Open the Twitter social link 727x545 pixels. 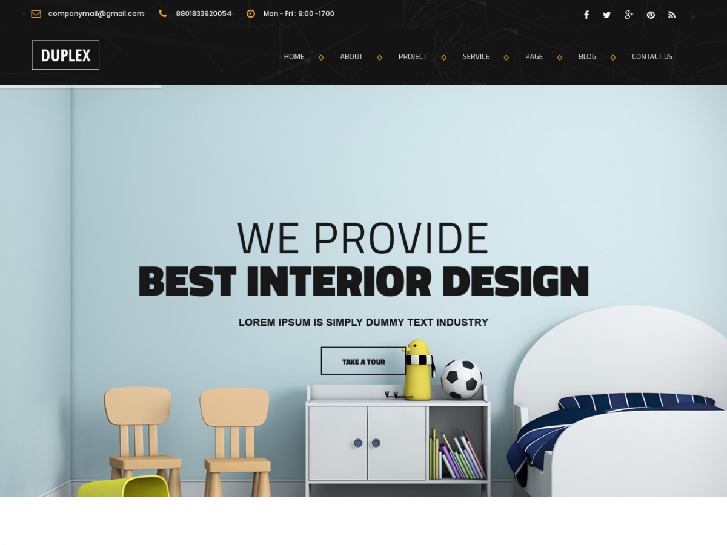point(606,15)
